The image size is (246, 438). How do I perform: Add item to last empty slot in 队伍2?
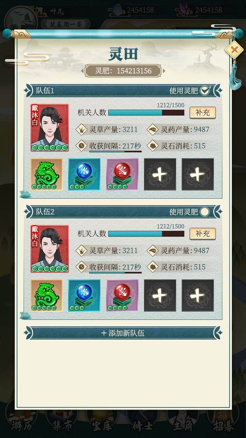pos(198,296)
